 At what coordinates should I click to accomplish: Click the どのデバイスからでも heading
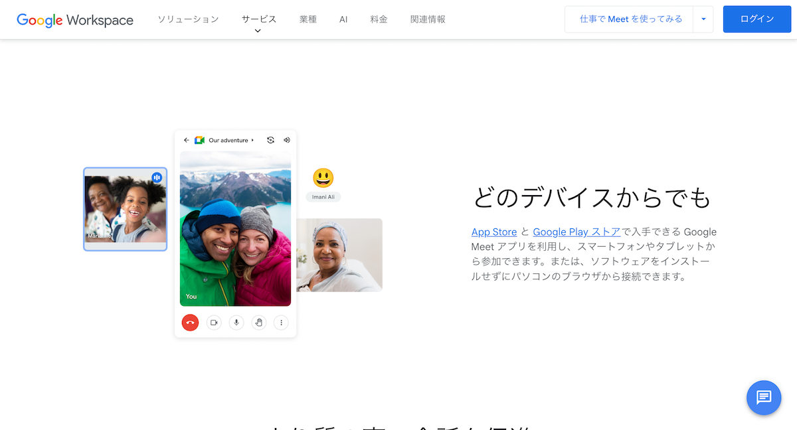[x=592, y=198]
